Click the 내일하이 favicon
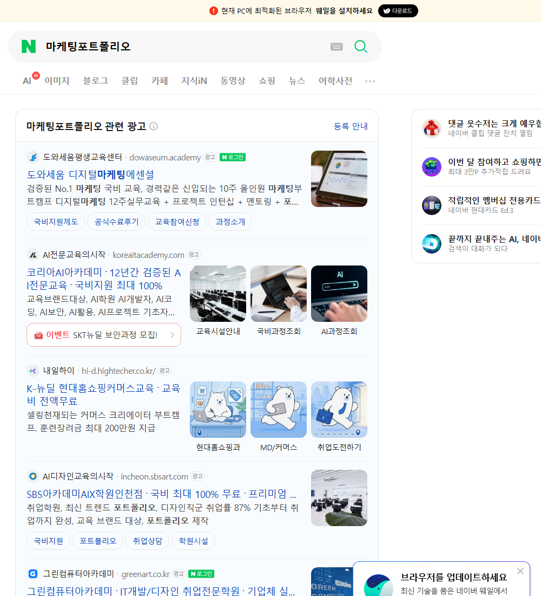Screen dimensions: 541x596 [33, 371]
